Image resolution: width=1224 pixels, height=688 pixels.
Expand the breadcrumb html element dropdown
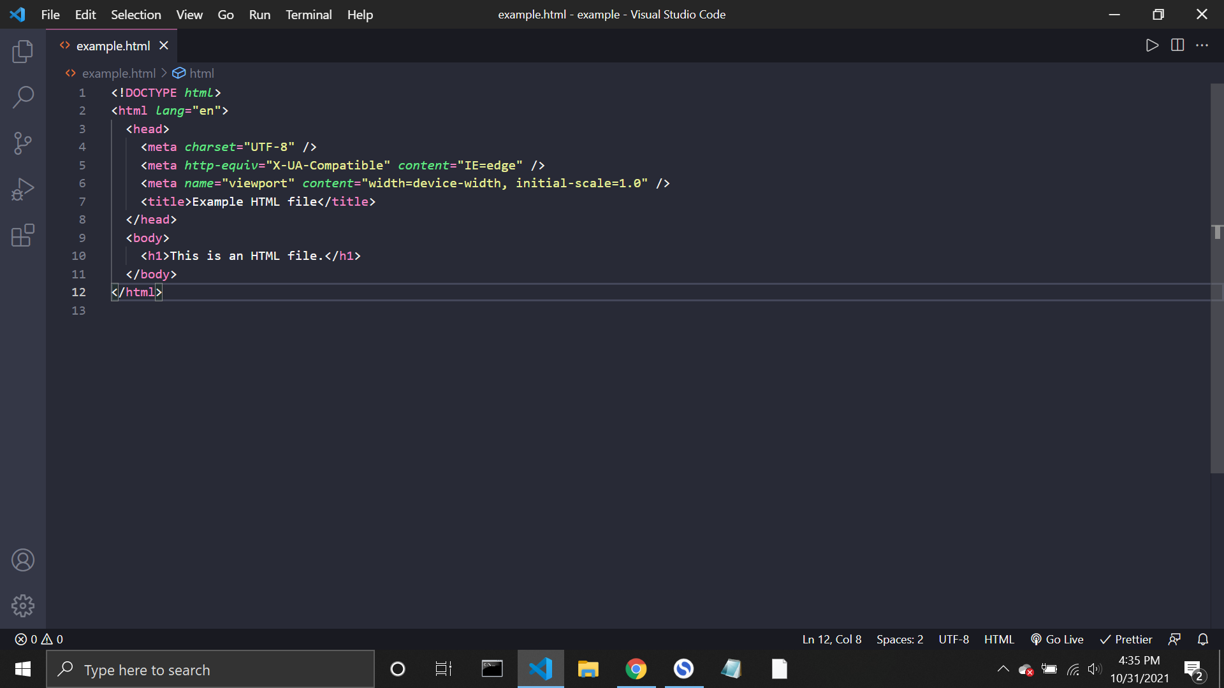[x=201, y=73]
